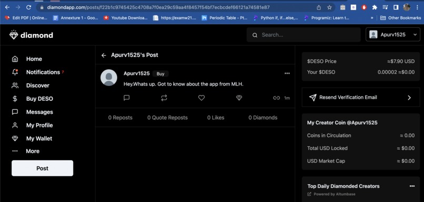This screenshot has width=424, height=202.
Task: Open Edit PDF bookmark
Action: click(26, 18)
